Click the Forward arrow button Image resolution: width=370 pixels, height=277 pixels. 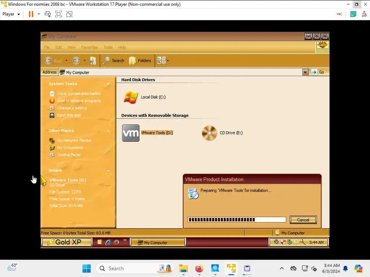[x=76, y=61]
